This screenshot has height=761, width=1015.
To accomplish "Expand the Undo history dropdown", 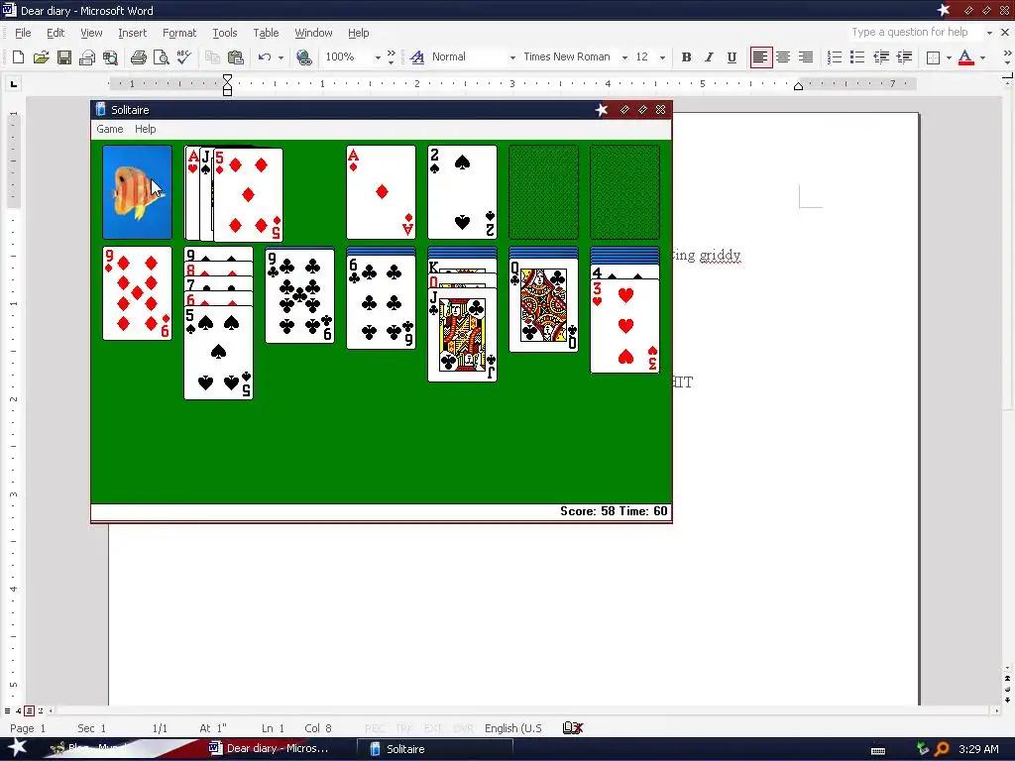I will coord(281,57).
